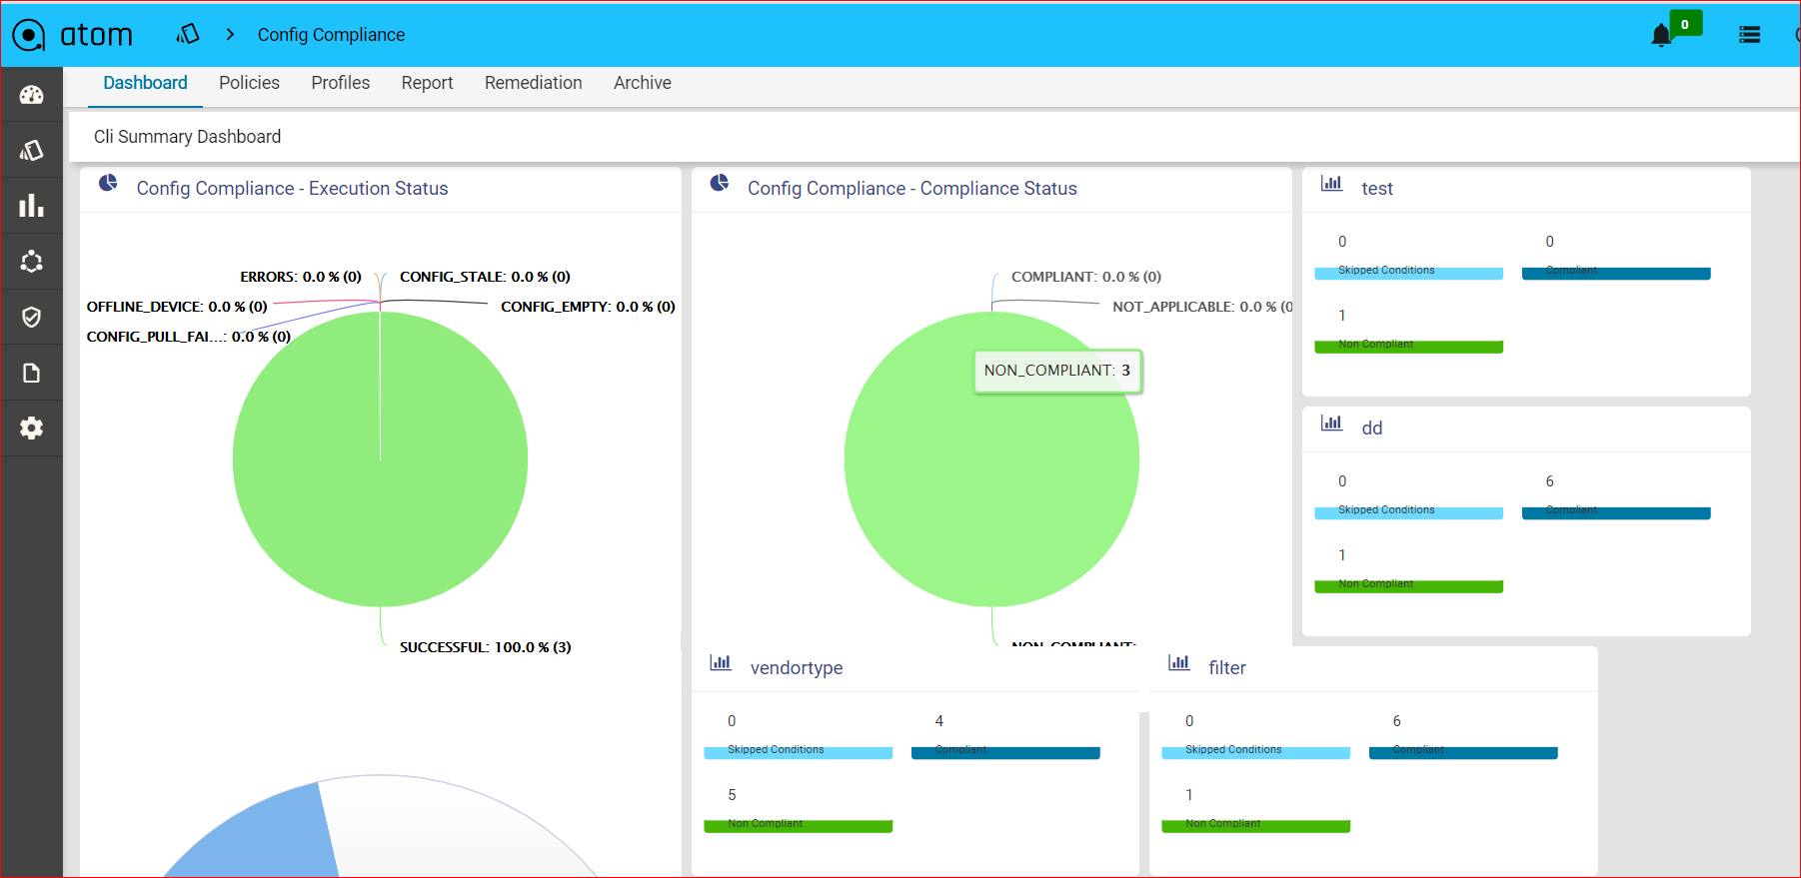Open the devices sidebar icon
The width and height of the screenshot is (1801, 878).
32,150
